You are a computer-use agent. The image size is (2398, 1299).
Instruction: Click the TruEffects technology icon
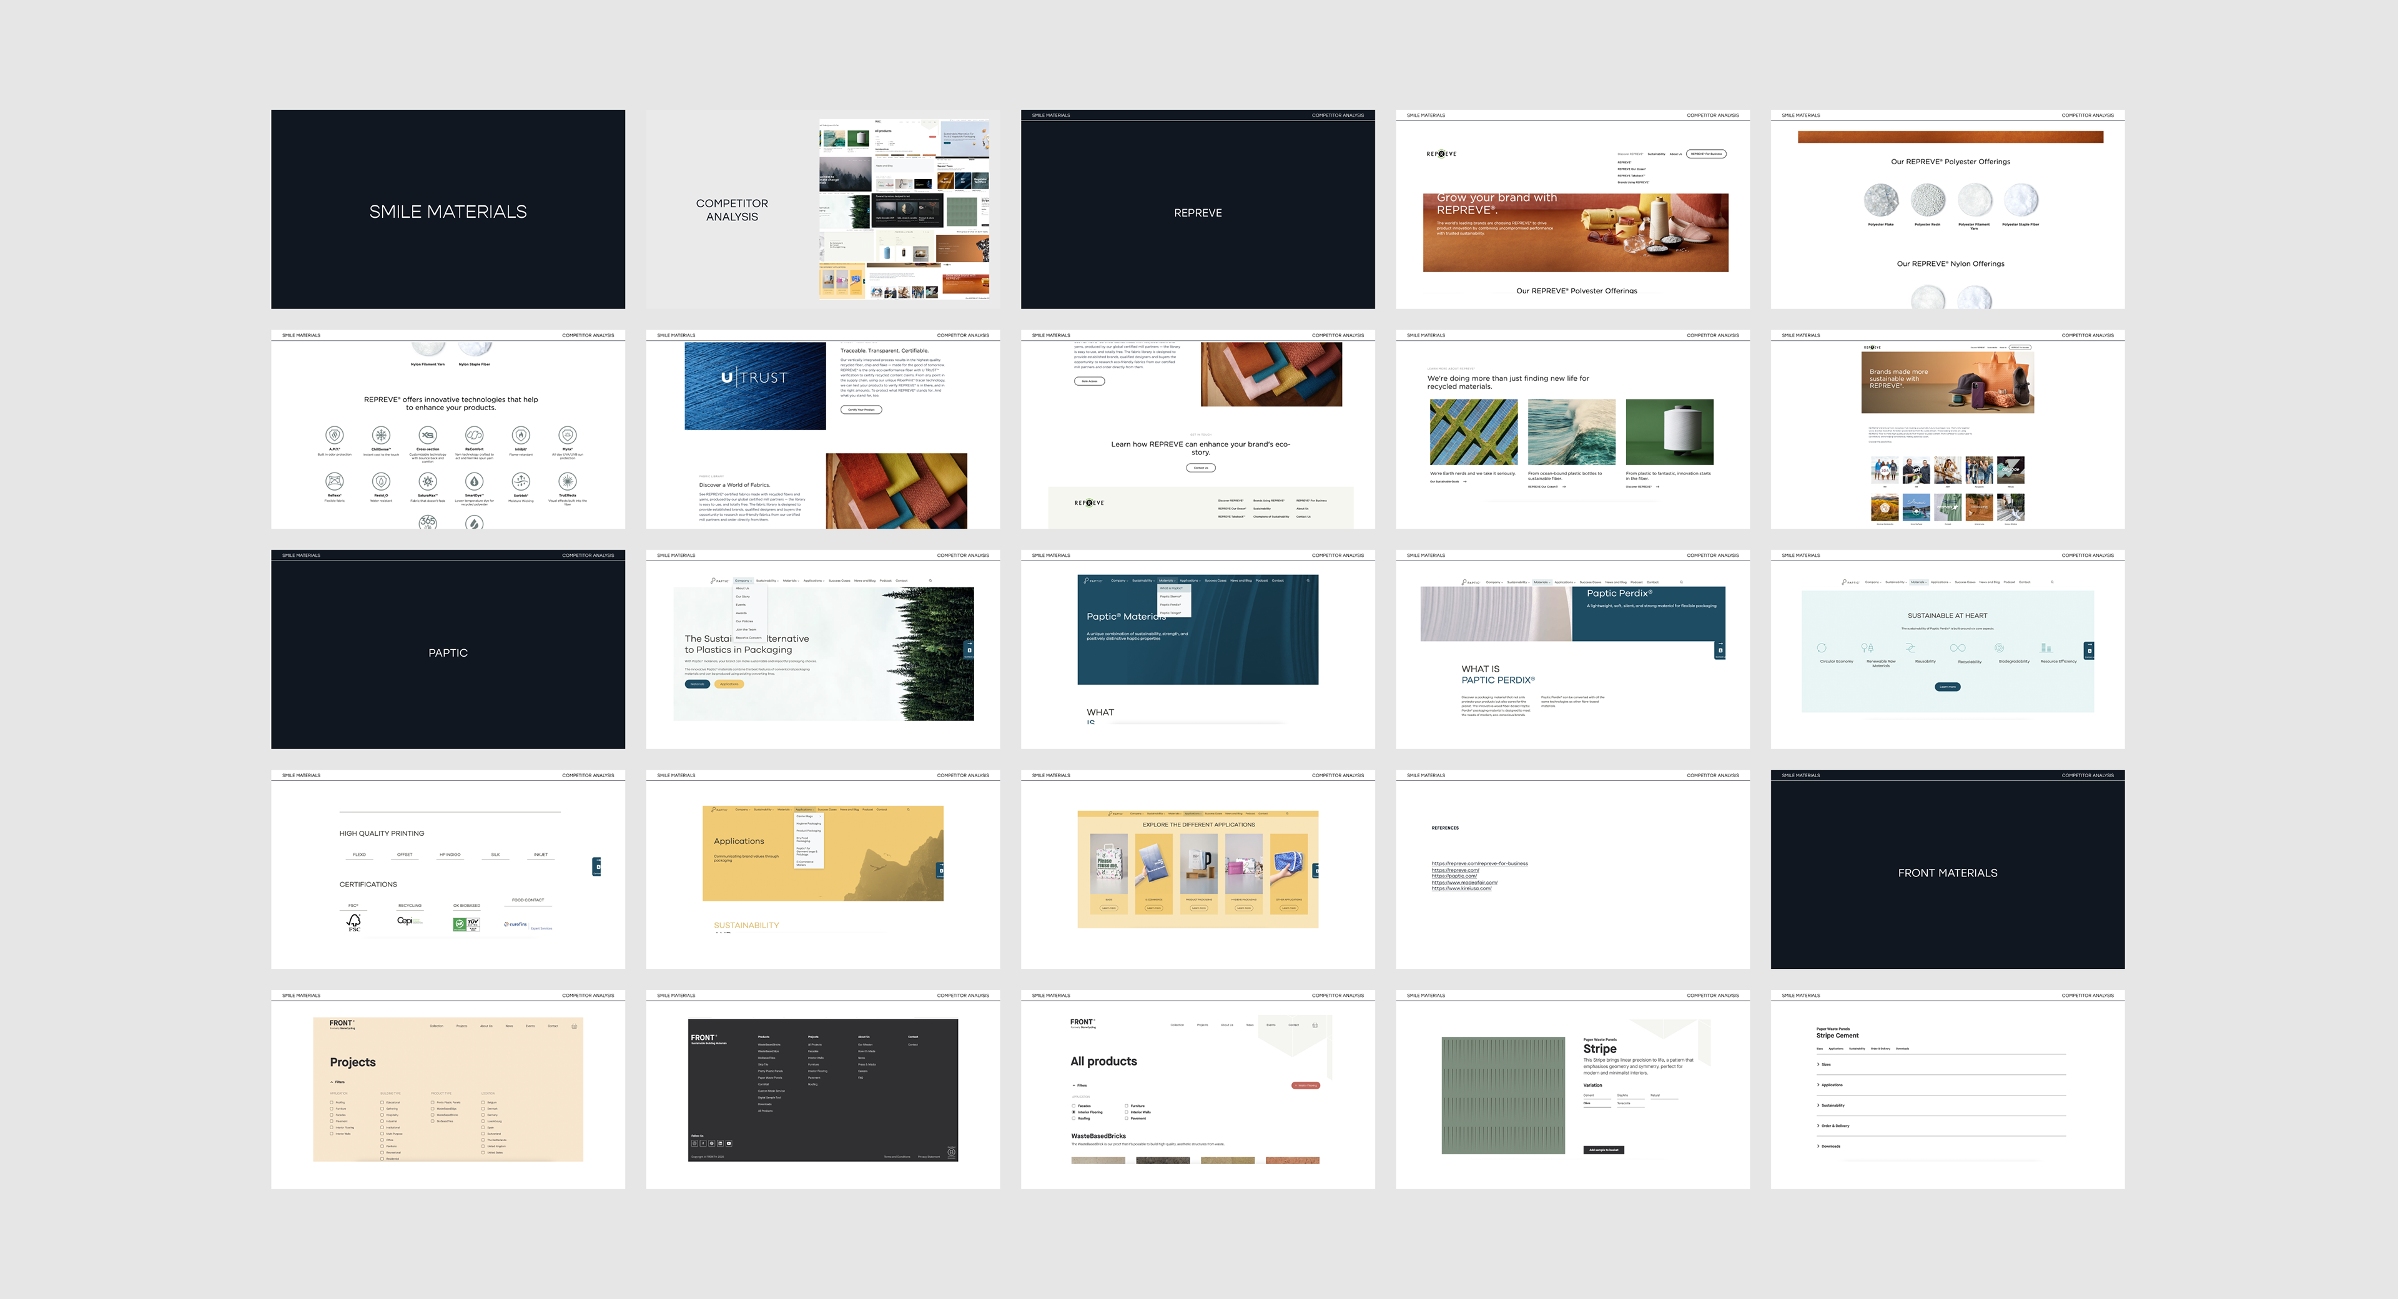tap(567, 481)
